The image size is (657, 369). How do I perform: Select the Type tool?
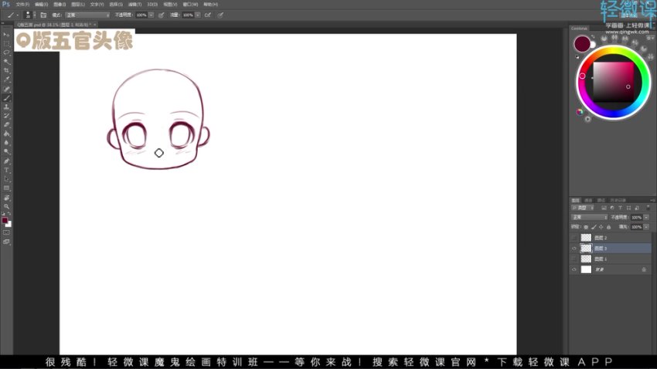click(x=6, y=170)
